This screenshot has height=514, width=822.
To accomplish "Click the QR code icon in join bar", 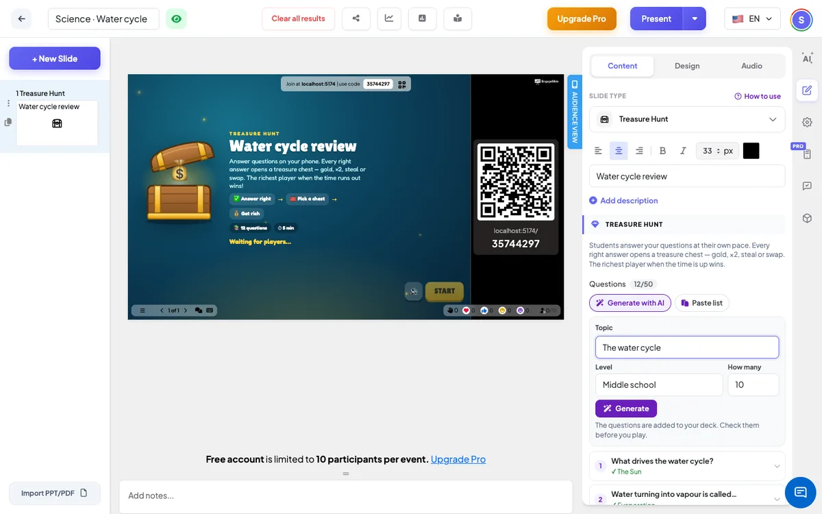I will pyautogui.click(x=402, y=84).
